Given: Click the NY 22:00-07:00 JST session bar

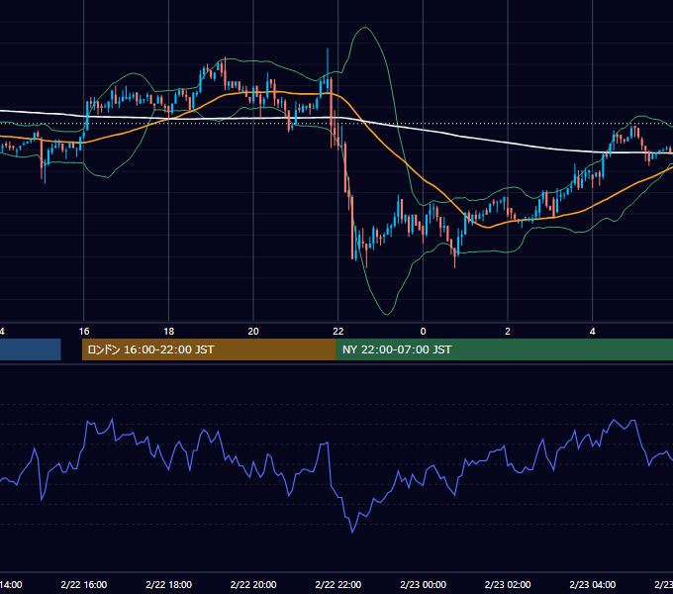Looking at the screenshot, I should pos(505,349).
